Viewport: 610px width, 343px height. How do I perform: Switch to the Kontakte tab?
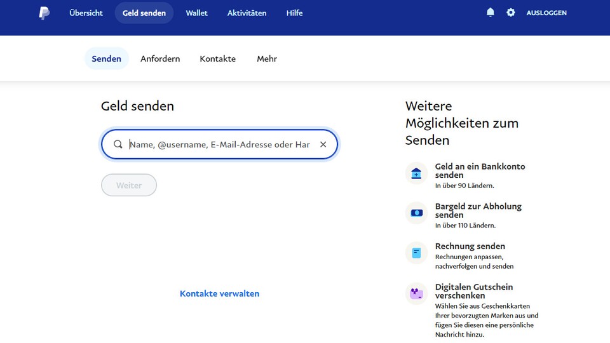click(217, 58)
